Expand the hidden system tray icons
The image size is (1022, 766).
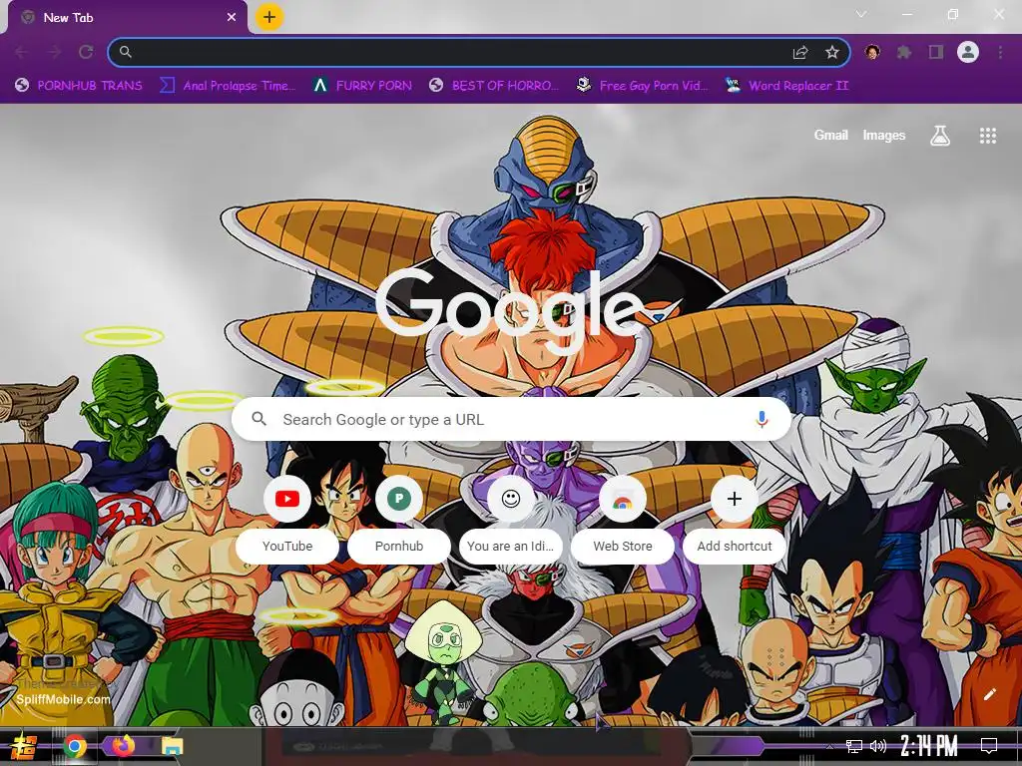829,746
